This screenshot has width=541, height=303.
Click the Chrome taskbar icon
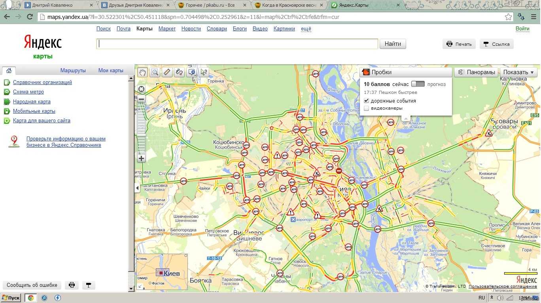30,298
